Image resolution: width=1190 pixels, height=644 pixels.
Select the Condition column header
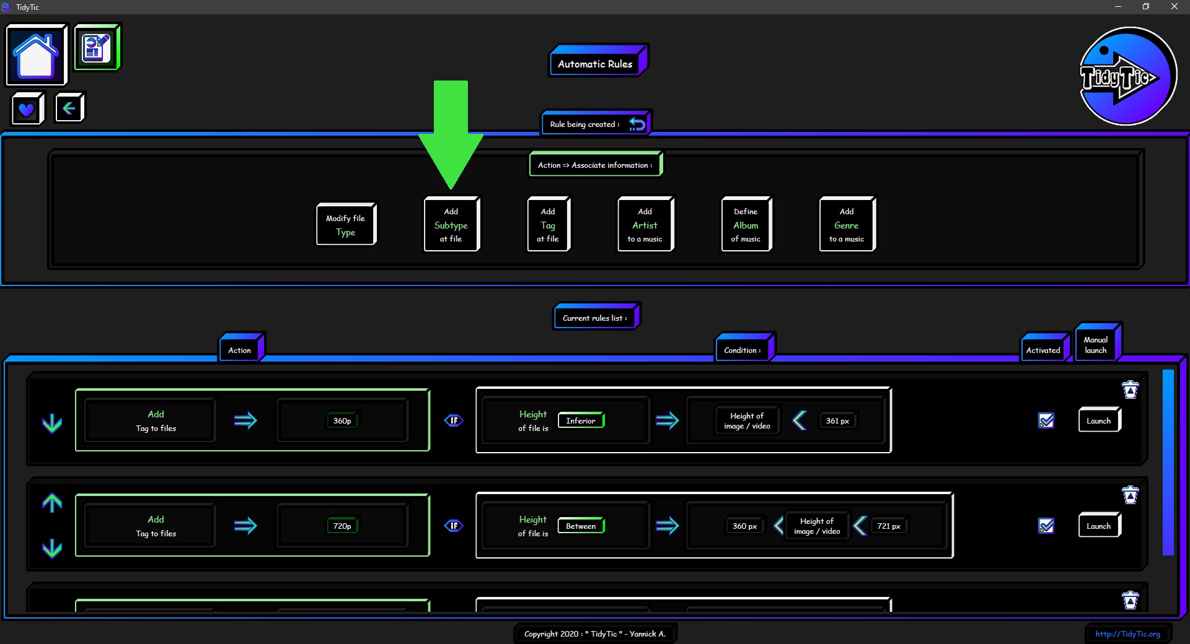click(x=744, y=348)
